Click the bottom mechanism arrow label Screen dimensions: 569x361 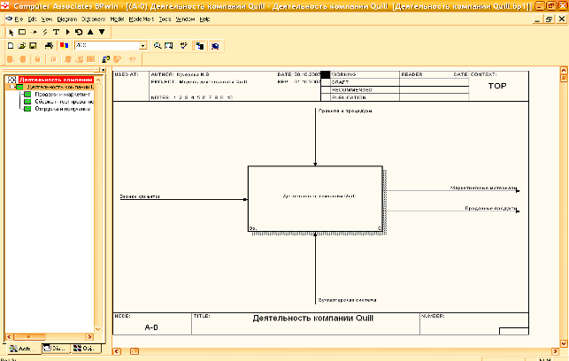click(x=347, y=300)
